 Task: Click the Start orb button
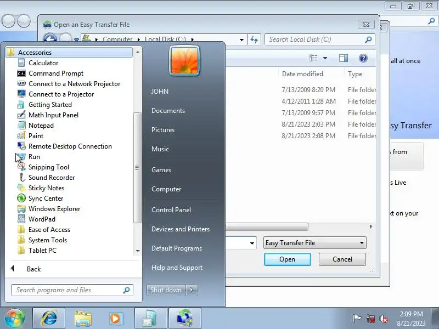(x=15, y=318)
